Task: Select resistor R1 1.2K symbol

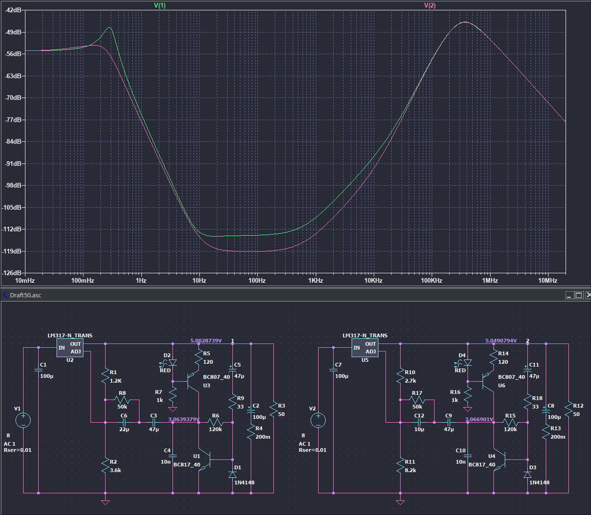Action: (x=105, y=376)
